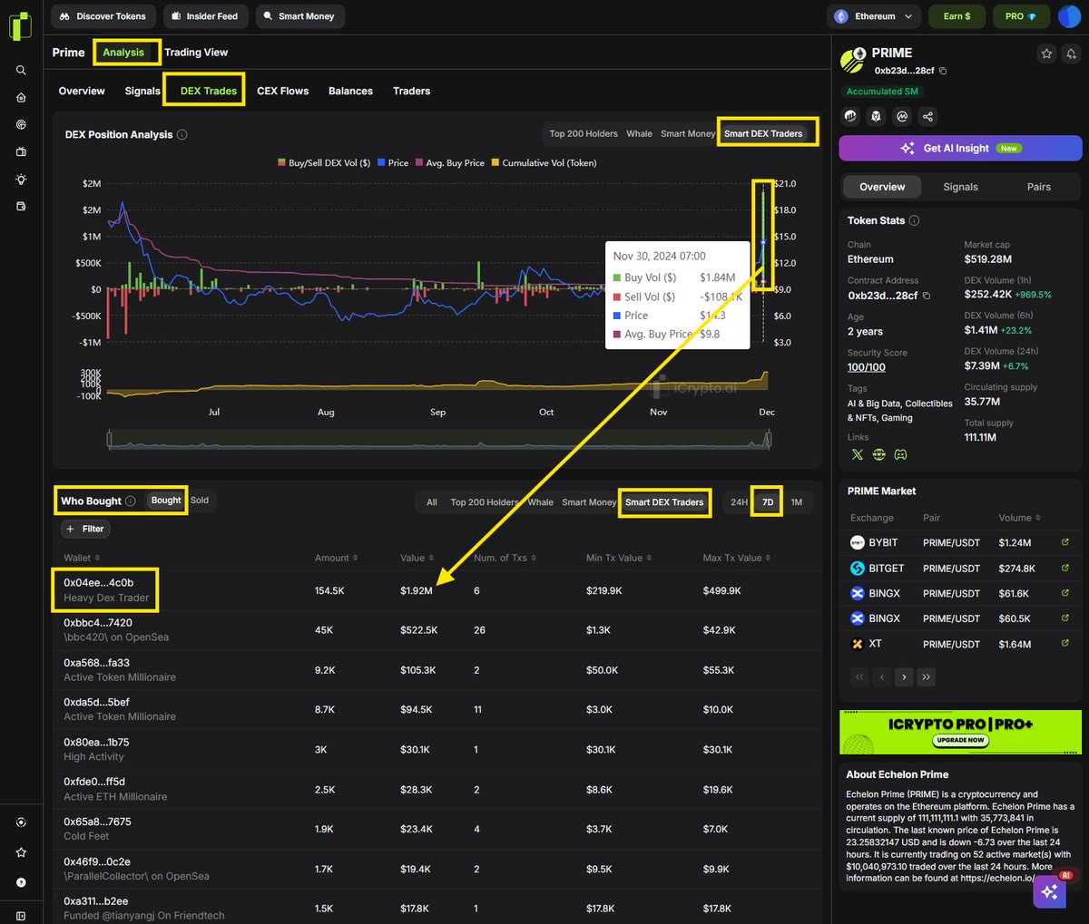1089x924 pixels.
Task: Sort PRIME Market by Volume
Action: coord(1020,518)
